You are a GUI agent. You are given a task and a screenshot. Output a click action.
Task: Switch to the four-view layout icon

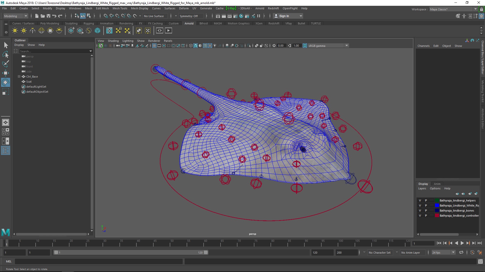pos(5,132)
